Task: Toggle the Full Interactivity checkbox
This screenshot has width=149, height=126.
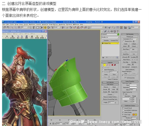Action: pos(125,78)
